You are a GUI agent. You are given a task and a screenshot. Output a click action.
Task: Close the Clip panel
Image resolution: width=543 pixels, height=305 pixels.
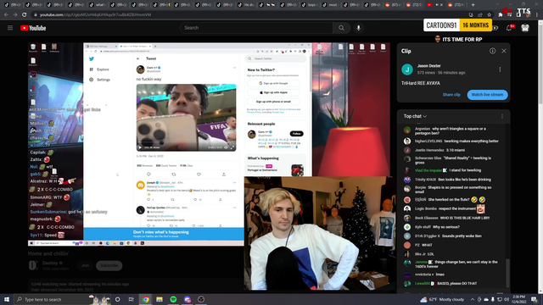[504, 51]
